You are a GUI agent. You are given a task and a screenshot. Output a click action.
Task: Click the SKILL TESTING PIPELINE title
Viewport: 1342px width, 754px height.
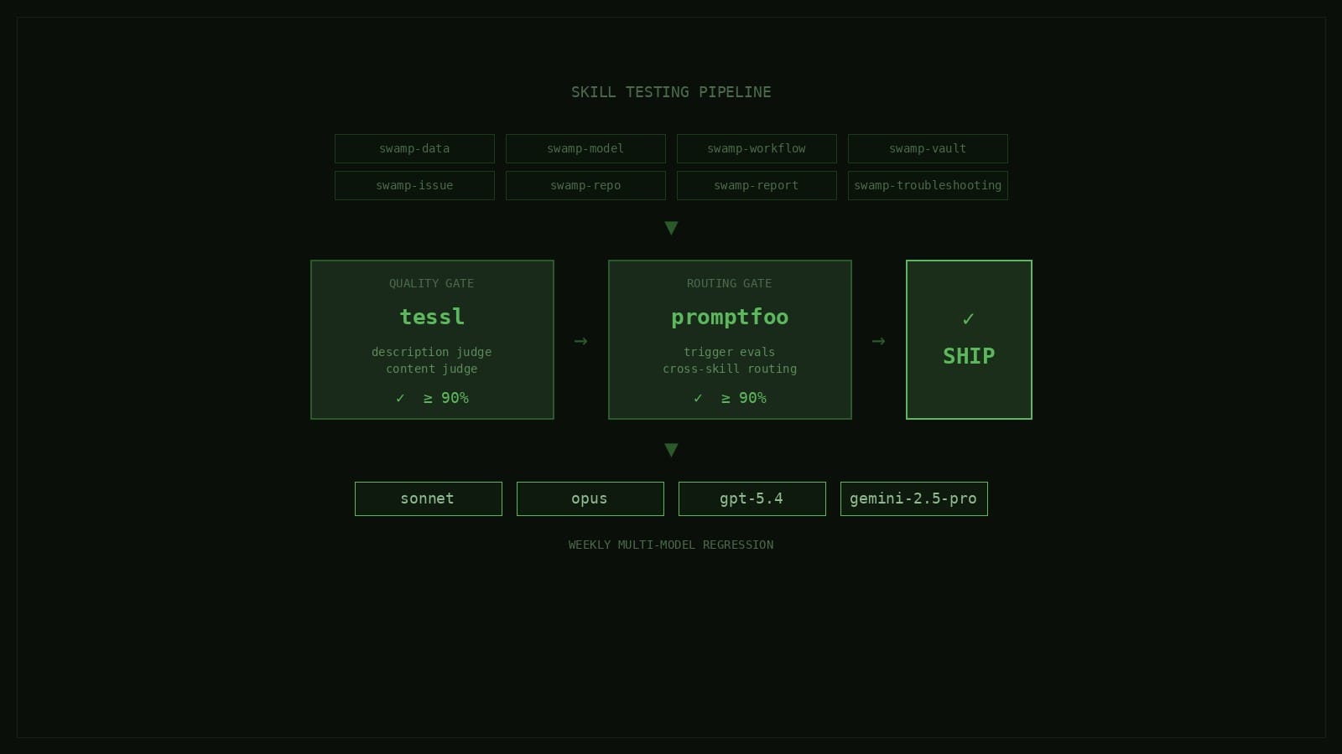coord(671,92)
